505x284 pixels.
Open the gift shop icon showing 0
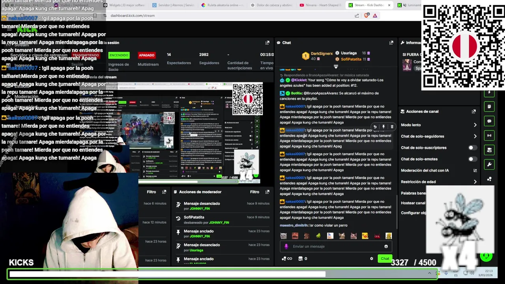(303, 259)
